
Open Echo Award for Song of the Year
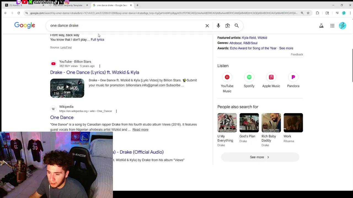pos(253,48)
